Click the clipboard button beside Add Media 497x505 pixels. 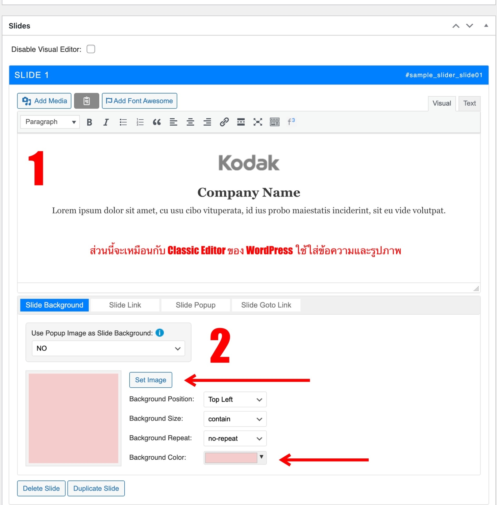[x=87, y=101]
